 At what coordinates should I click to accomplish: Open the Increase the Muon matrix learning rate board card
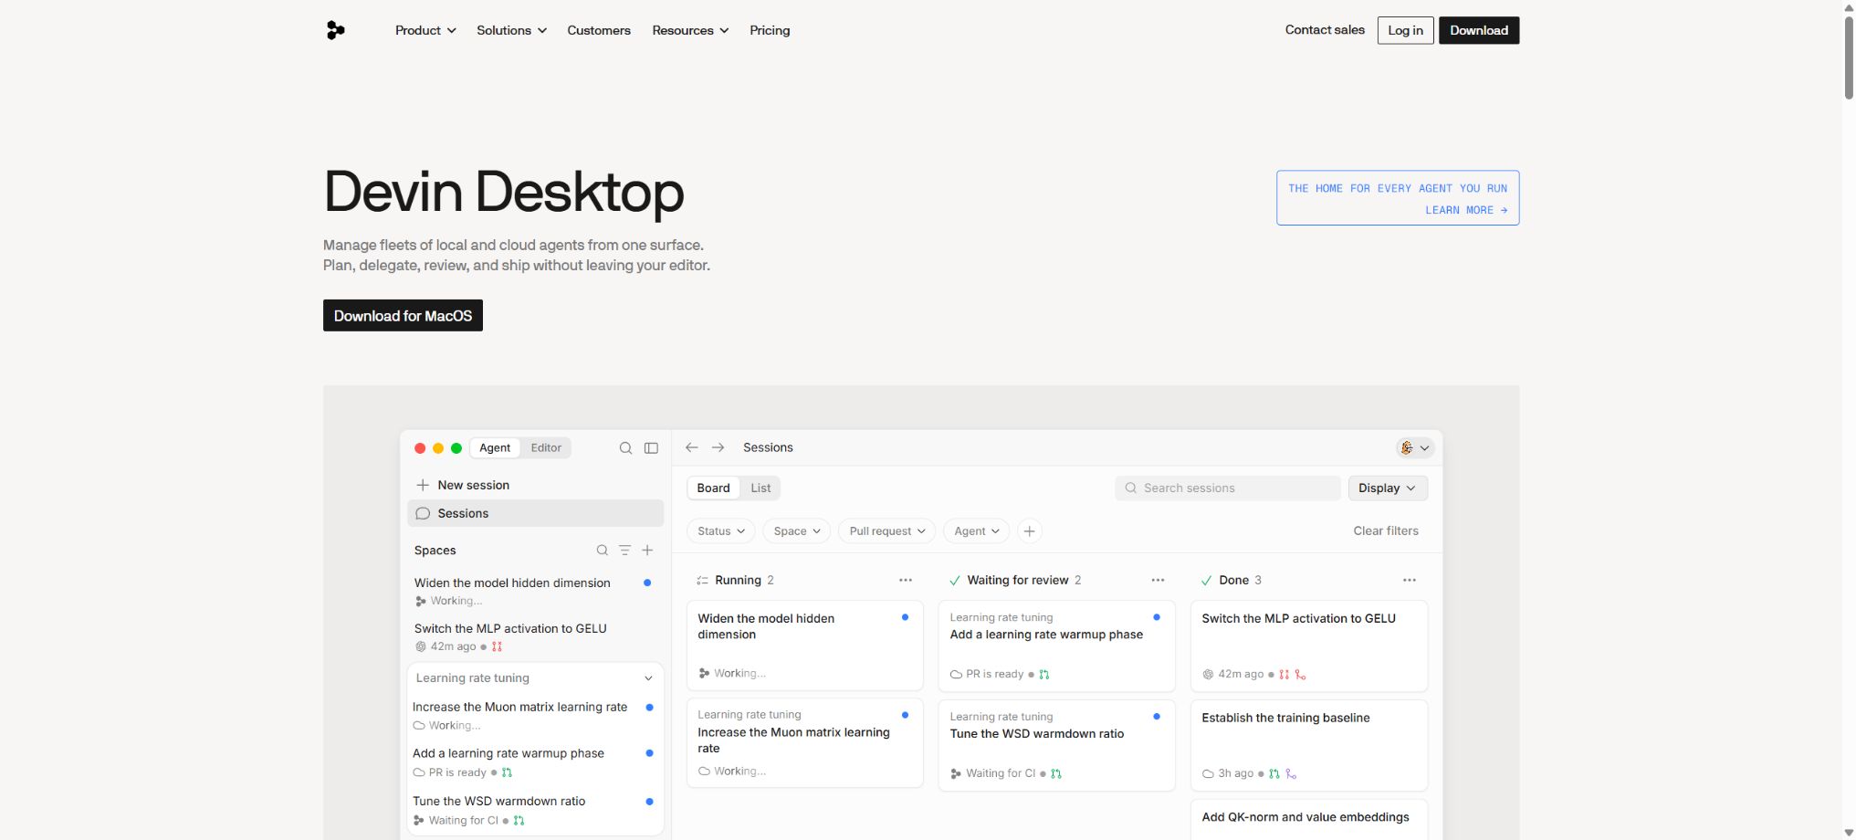pos(804,743)
